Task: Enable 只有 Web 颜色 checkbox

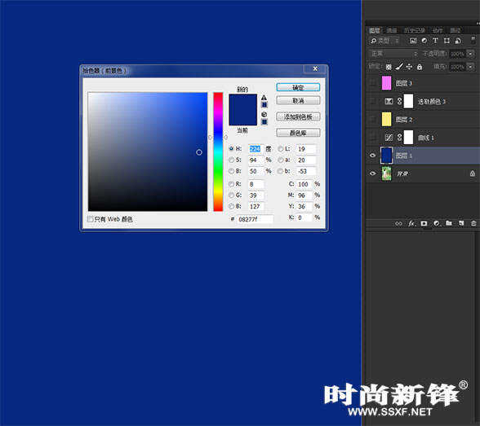Action: (x=90, y=219)
